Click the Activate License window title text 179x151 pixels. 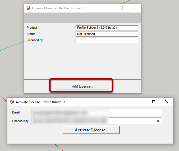click(40, 102)
